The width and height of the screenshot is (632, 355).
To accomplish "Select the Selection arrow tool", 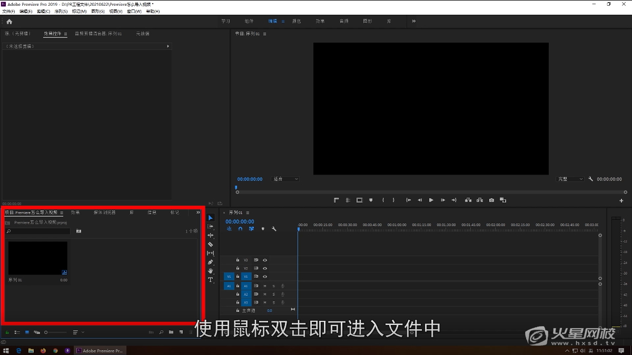I will click(x=211, y=218).
